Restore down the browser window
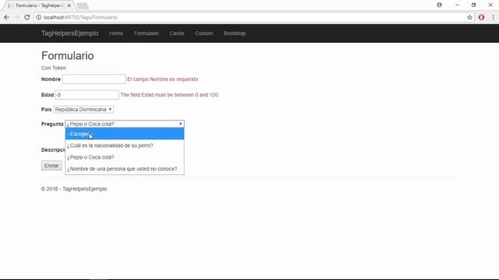This screenshot has height=280, width=499. pos(474,5)
